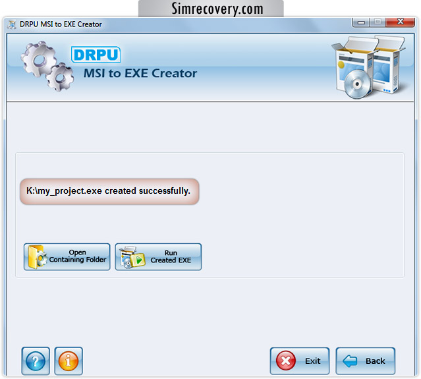Maximize the DRPU MSI to EXE window
The image size is (421, 379).
click(378, 22)
